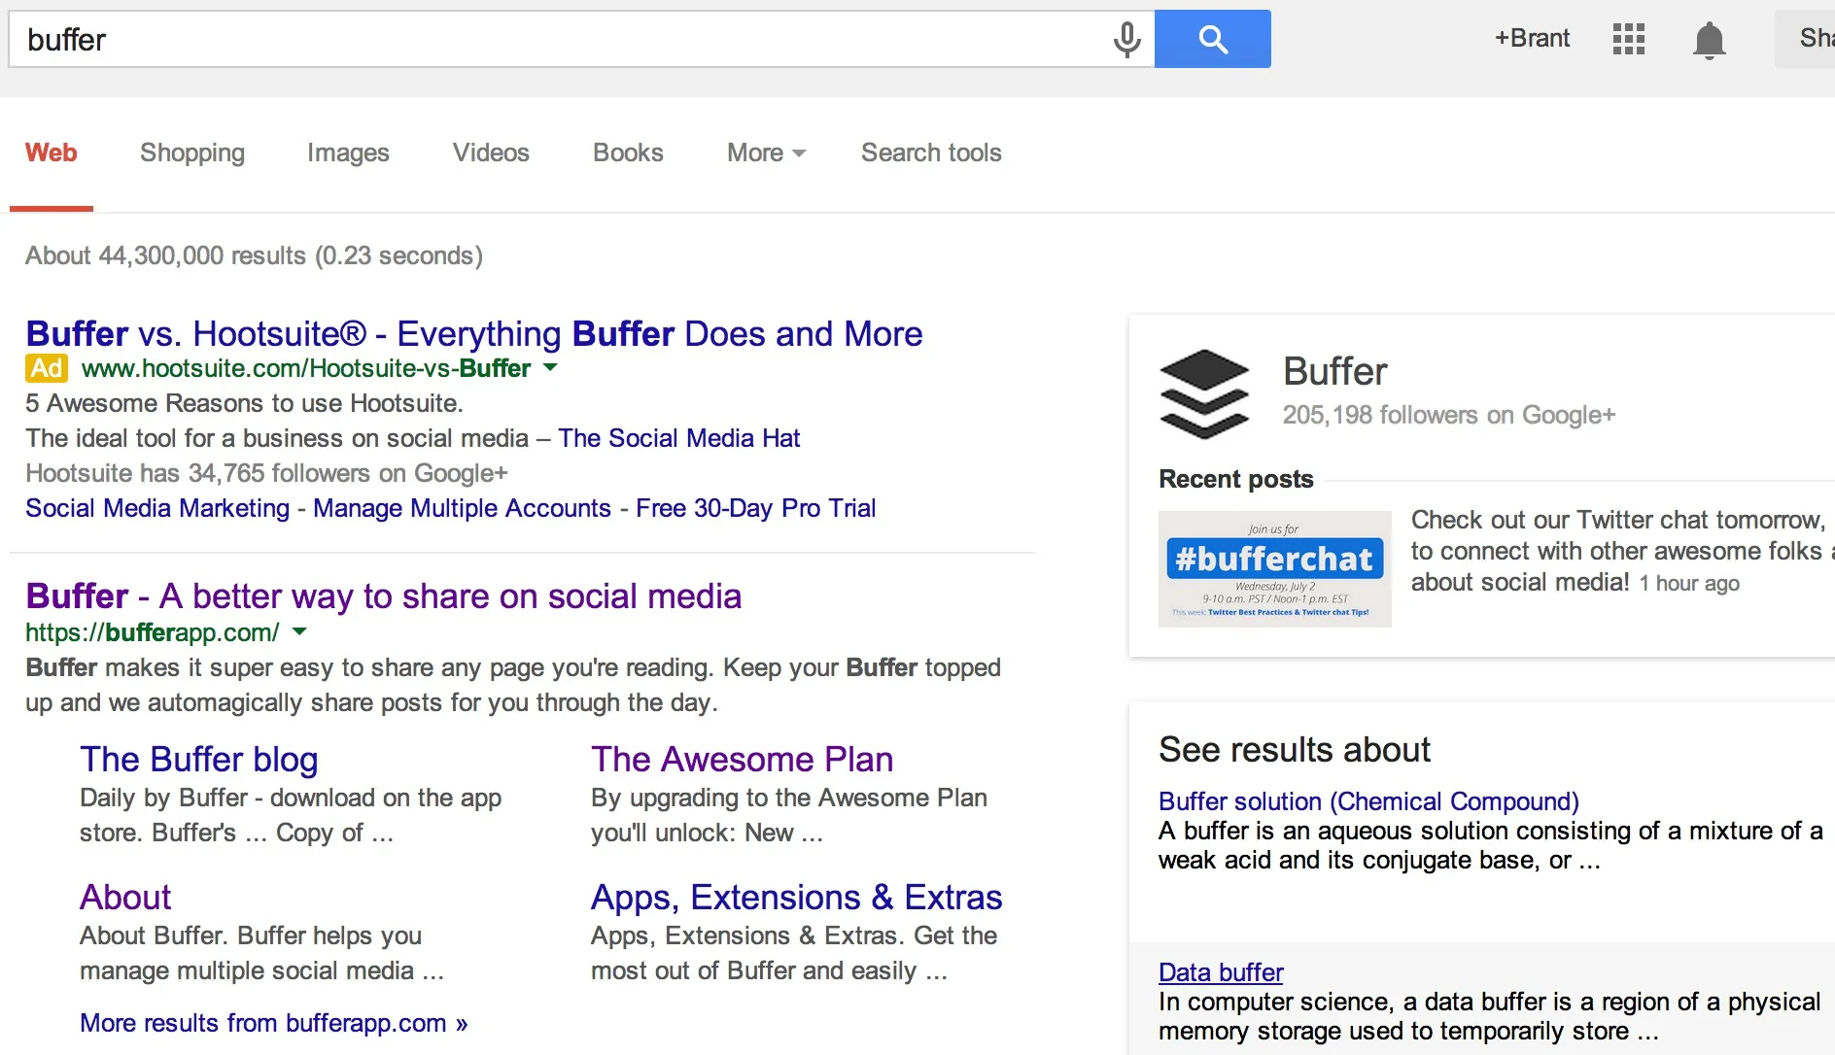Viewport: 1835px width, 1055px height.
Task: Switch to the Videos tab
Action: click(491, 153)
